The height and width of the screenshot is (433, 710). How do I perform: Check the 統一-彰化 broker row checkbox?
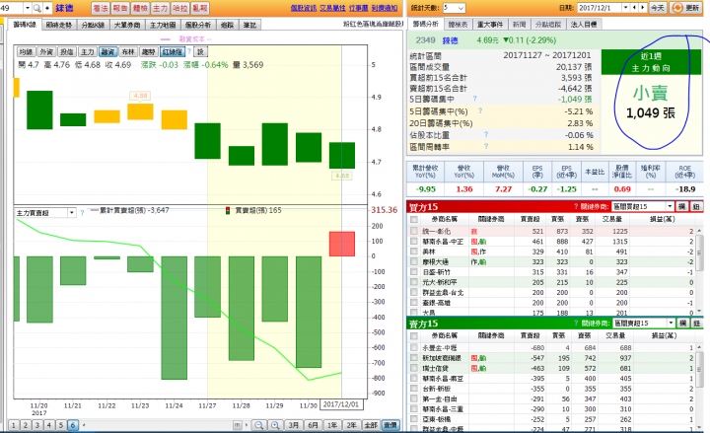pyautogui.click(x=413, y=231)
